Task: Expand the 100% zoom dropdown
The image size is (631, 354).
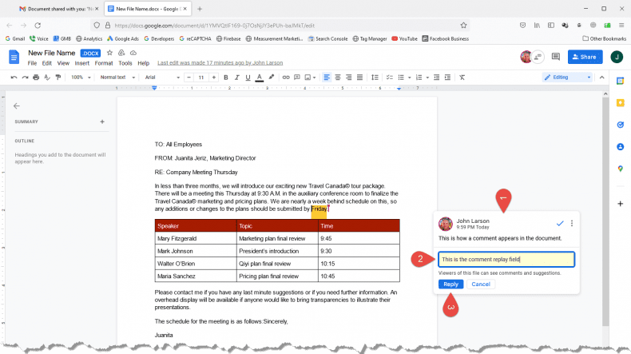Action: click(79, 78)
